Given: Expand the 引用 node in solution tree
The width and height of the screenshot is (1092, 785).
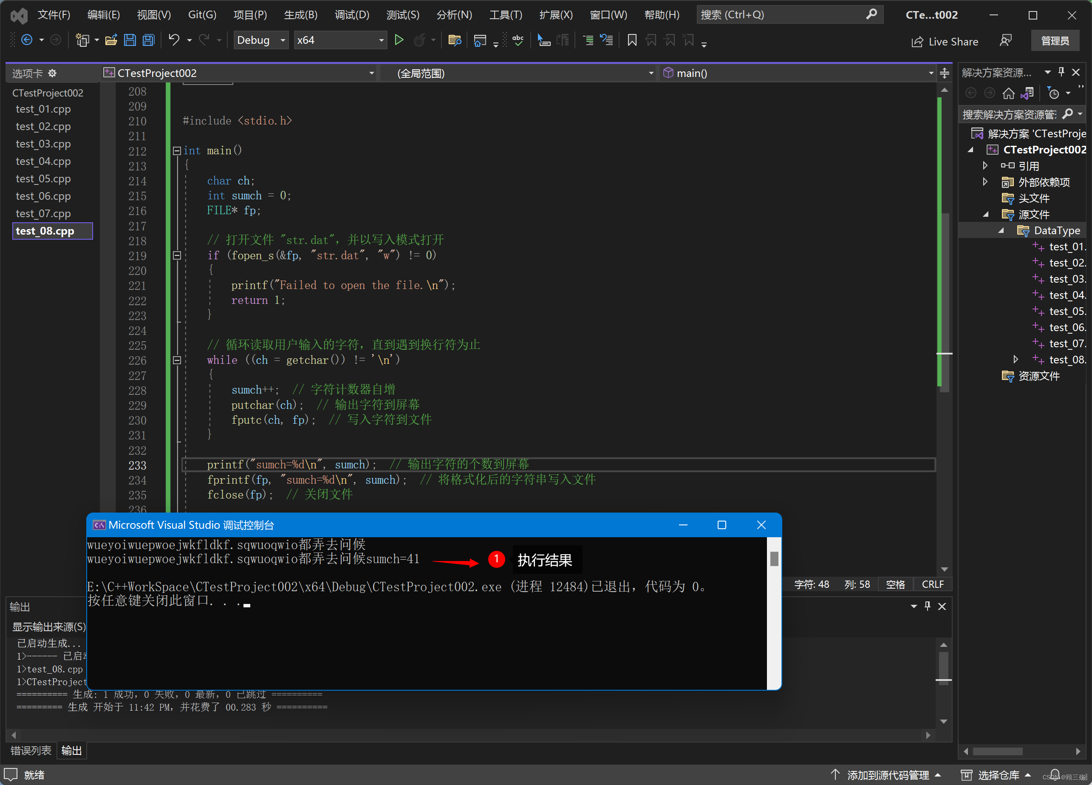Looking at the screenshot, I should pos(985,166).
